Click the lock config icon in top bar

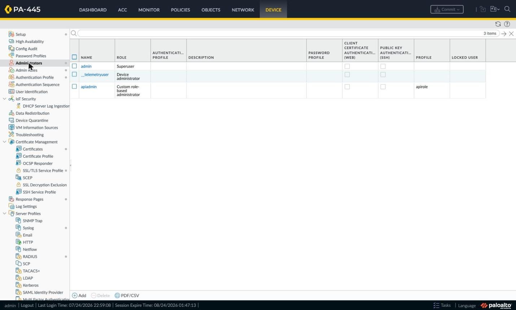click(483, 9)
